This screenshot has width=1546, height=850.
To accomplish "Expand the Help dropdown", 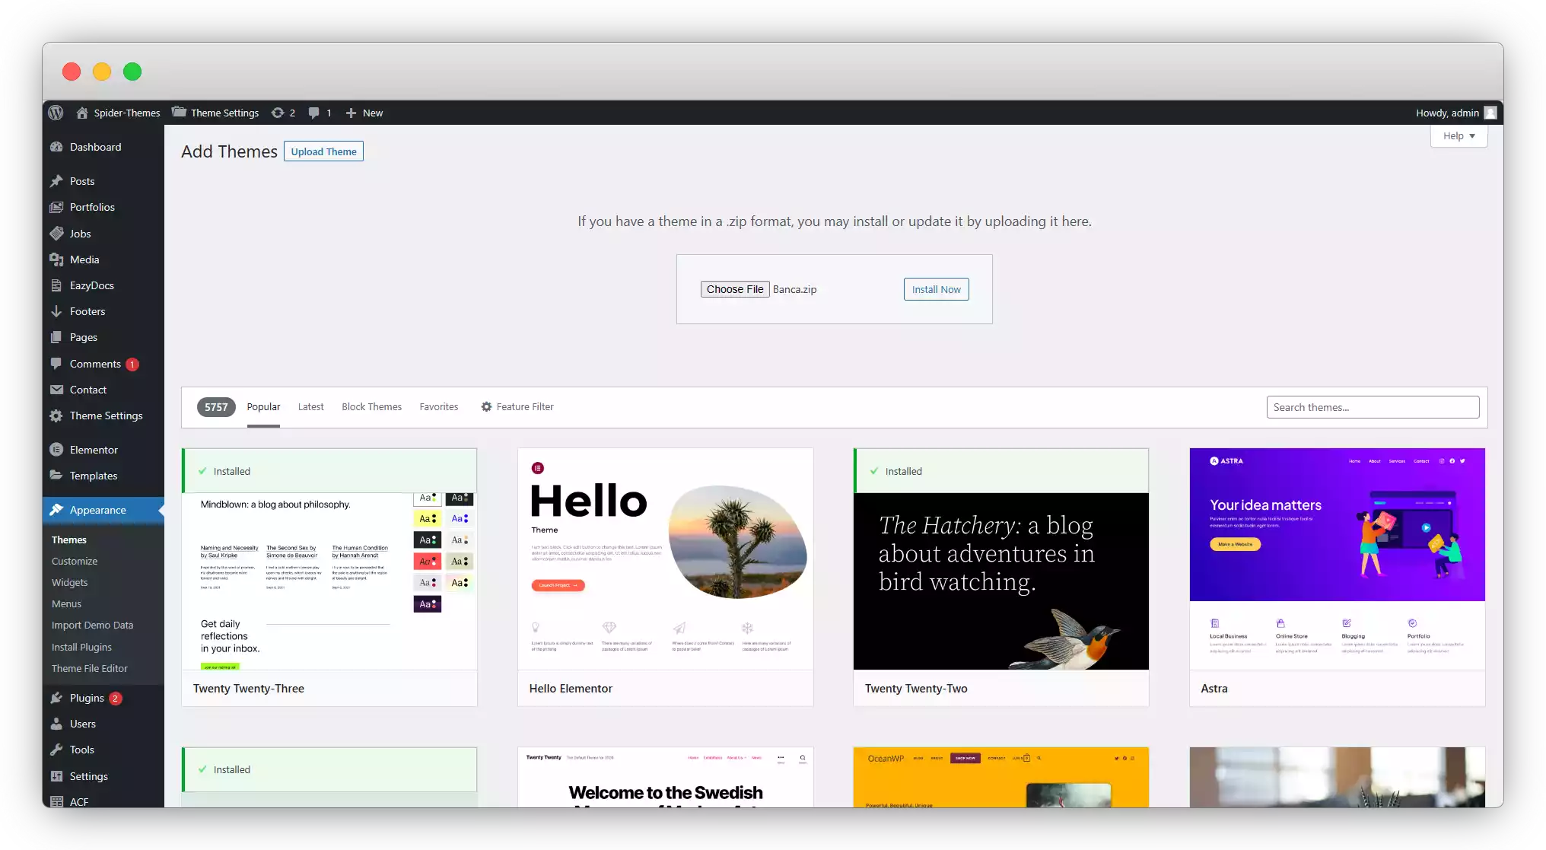I will pos(1459,135).
